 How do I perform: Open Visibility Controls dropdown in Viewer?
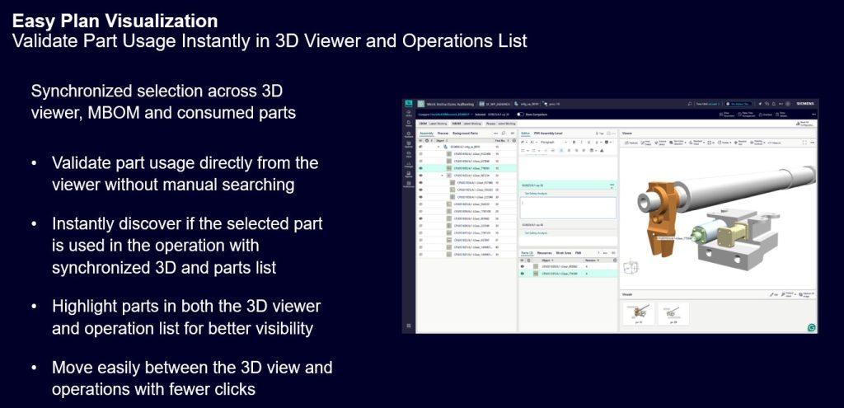[x=757, y=143]
